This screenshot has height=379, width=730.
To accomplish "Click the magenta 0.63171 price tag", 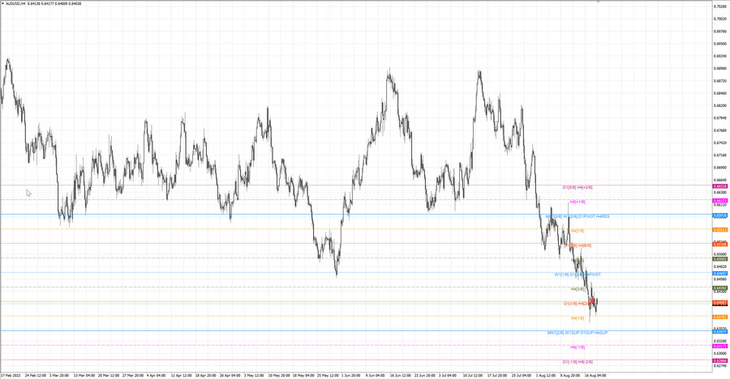I will [720, 346].
